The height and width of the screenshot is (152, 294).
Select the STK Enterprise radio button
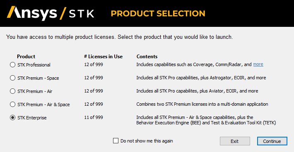pos(12,118)
